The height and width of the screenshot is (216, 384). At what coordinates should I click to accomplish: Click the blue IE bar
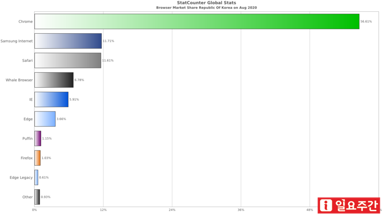point(51,99)
